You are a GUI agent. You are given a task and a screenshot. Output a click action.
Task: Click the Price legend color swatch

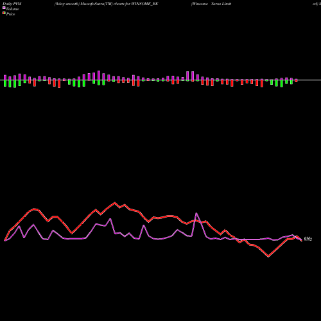[4, 13]
